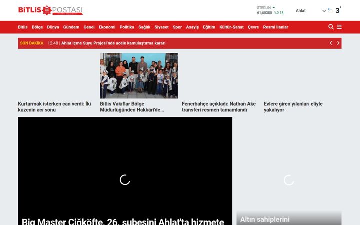
Task: Click the loading sidebar news image
Action: click(x=289, y=171)
